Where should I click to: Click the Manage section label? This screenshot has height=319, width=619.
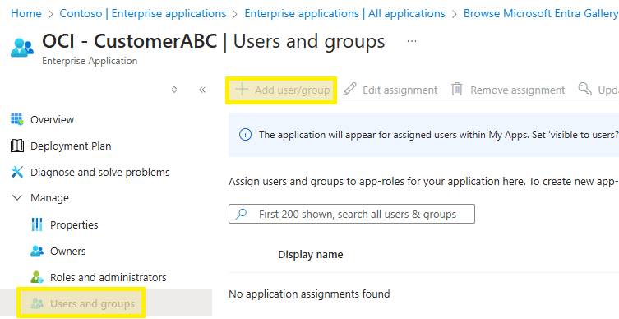click(50, 197)
